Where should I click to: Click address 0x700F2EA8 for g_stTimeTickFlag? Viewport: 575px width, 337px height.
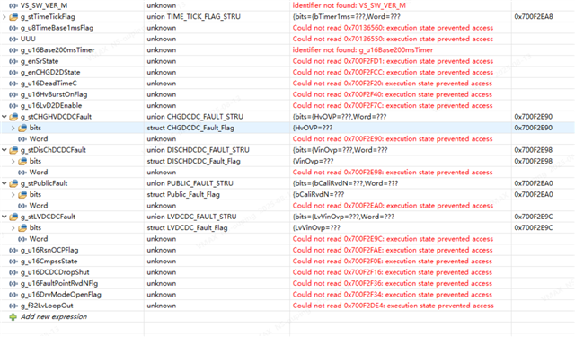534,17
